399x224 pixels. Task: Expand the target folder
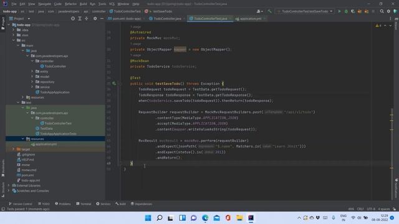(14, 149)
